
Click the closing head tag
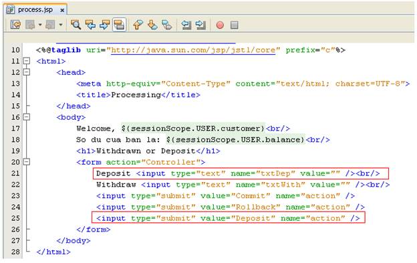(x=74, y=106)
